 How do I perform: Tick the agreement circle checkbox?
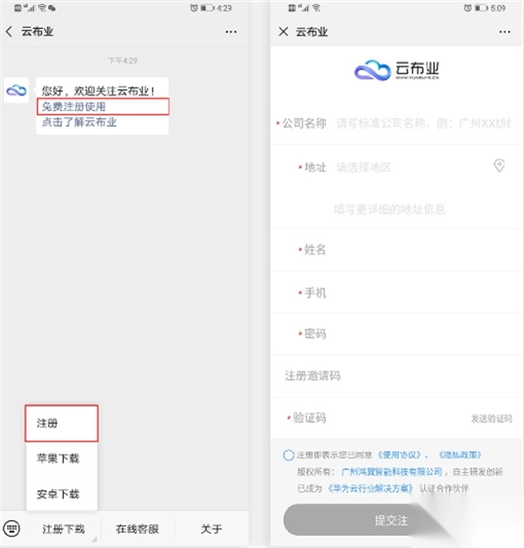[288, 455]
